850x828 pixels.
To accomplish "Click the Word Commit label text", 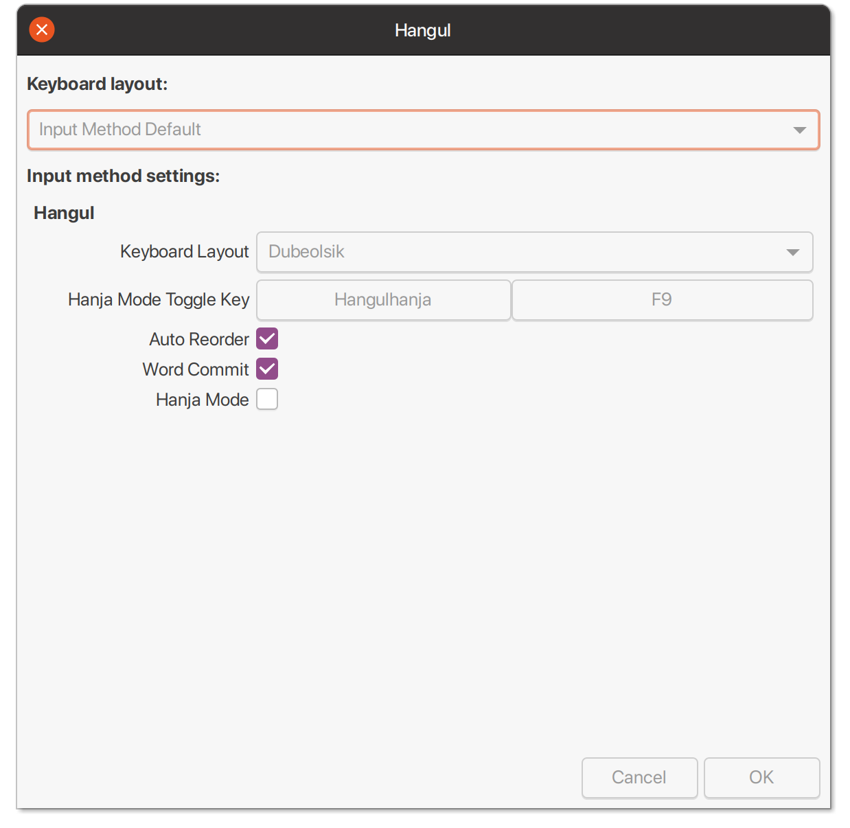I will [196, 369].
